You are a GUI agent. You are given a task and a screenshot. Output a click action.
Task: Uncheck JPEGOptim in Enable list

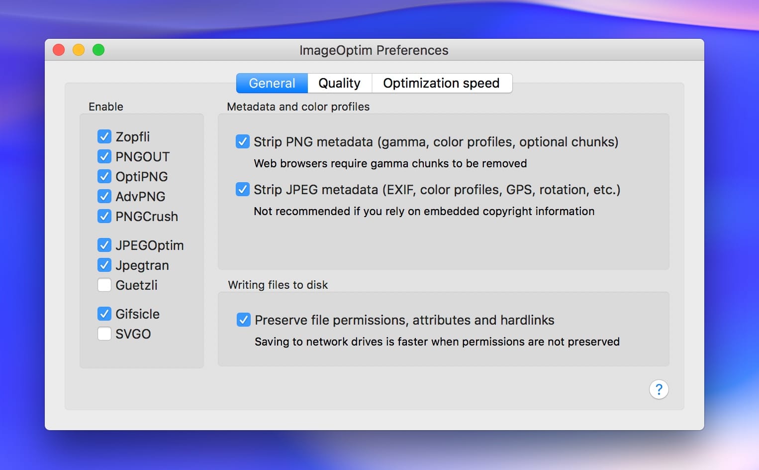[104, 245]
